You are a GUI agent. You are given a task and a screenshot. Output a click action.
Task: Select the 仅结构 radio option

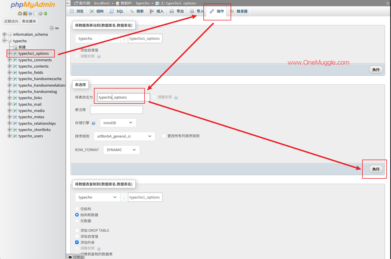click(x=77, y=209)
